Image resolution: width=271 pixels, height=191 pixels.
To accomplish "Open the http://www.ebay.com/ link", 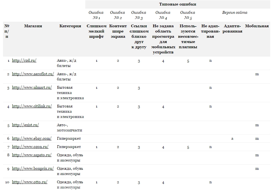I will coord(31,138).
